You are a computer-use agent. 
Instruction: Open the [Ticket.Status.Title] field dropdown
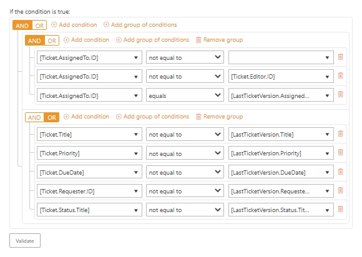coord(89,210)
